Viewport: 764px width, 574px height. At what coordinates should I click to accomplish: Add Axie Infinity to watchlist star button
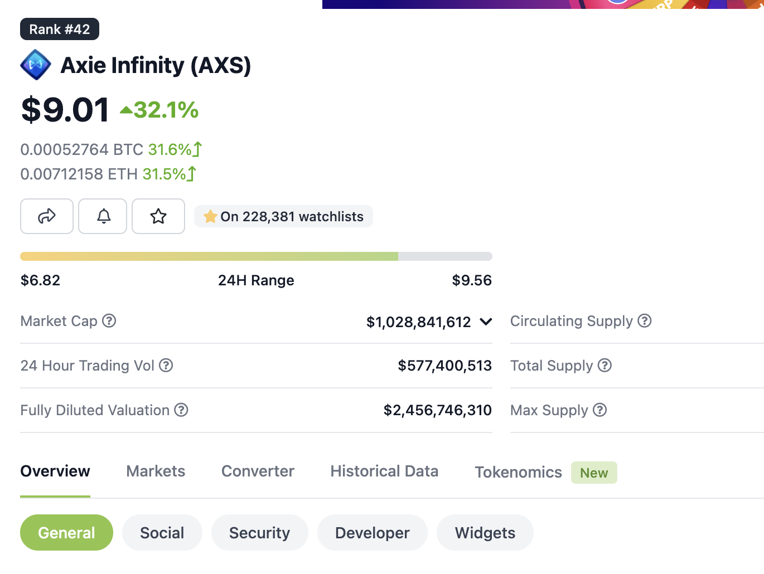tap(158, 216)
